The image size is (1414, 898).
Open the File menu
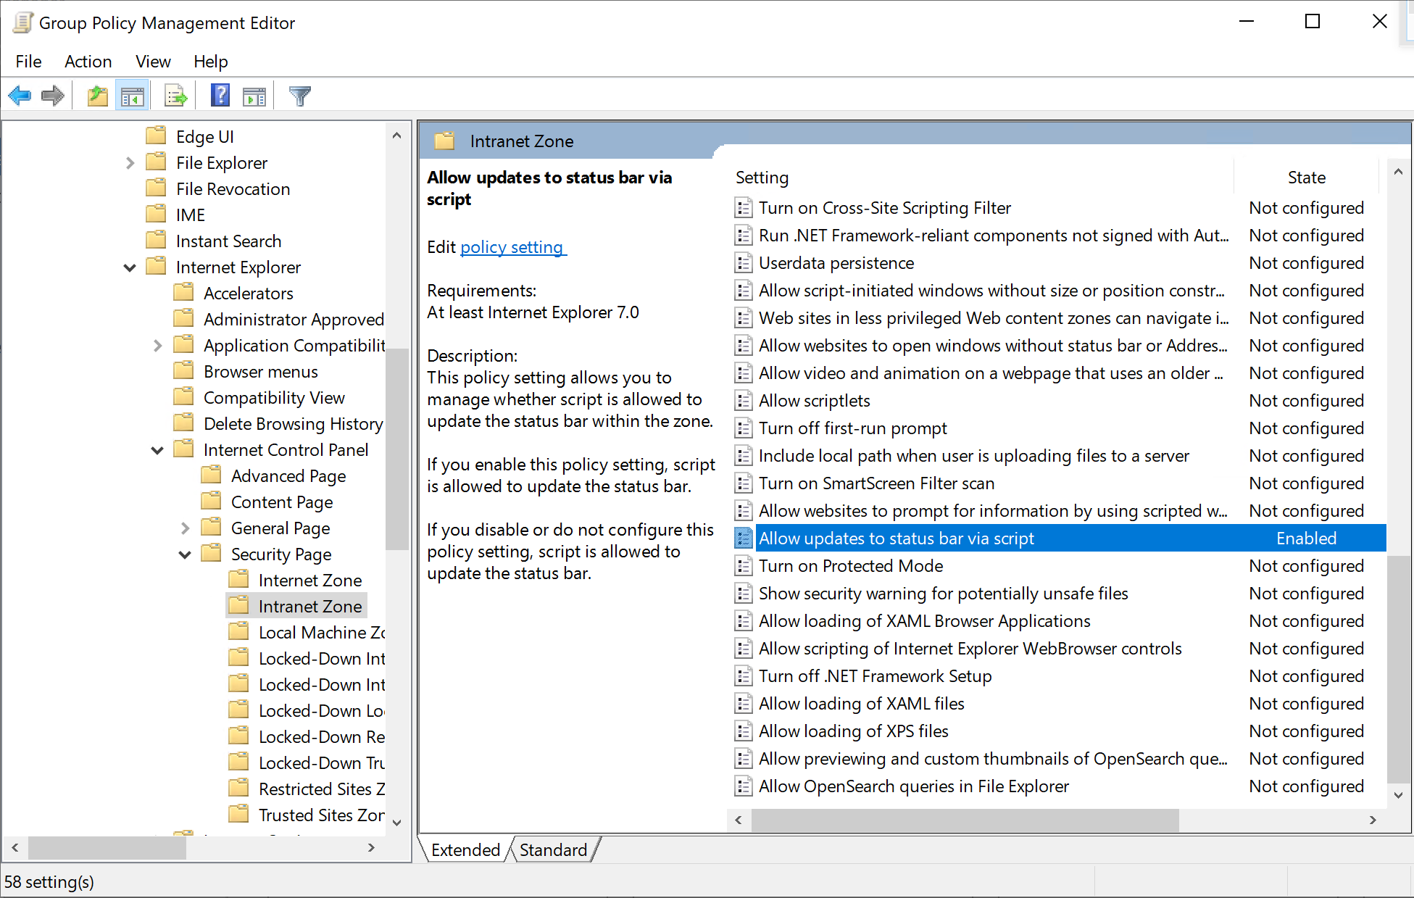pos(28,62)
